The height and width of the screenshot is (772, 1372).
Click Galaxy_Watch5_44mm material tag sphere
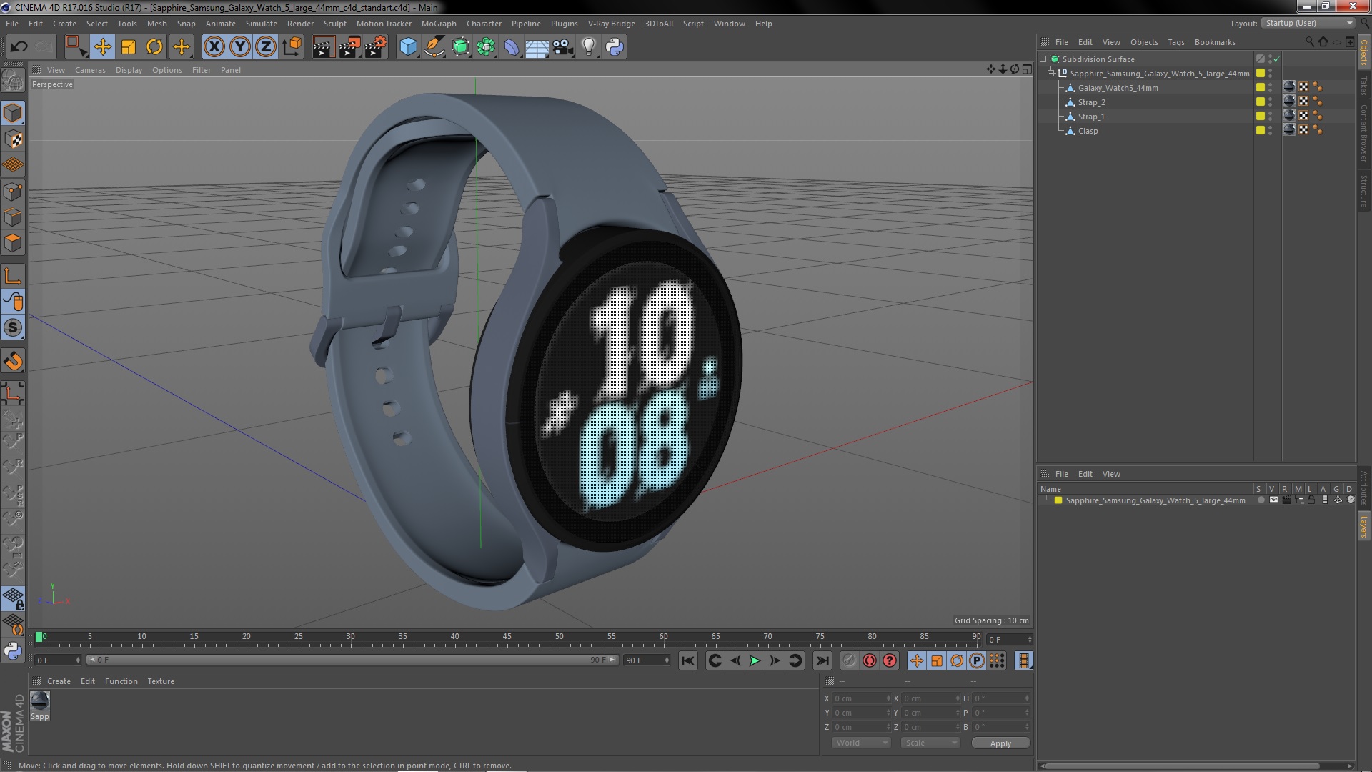[x=1289, y=87]
